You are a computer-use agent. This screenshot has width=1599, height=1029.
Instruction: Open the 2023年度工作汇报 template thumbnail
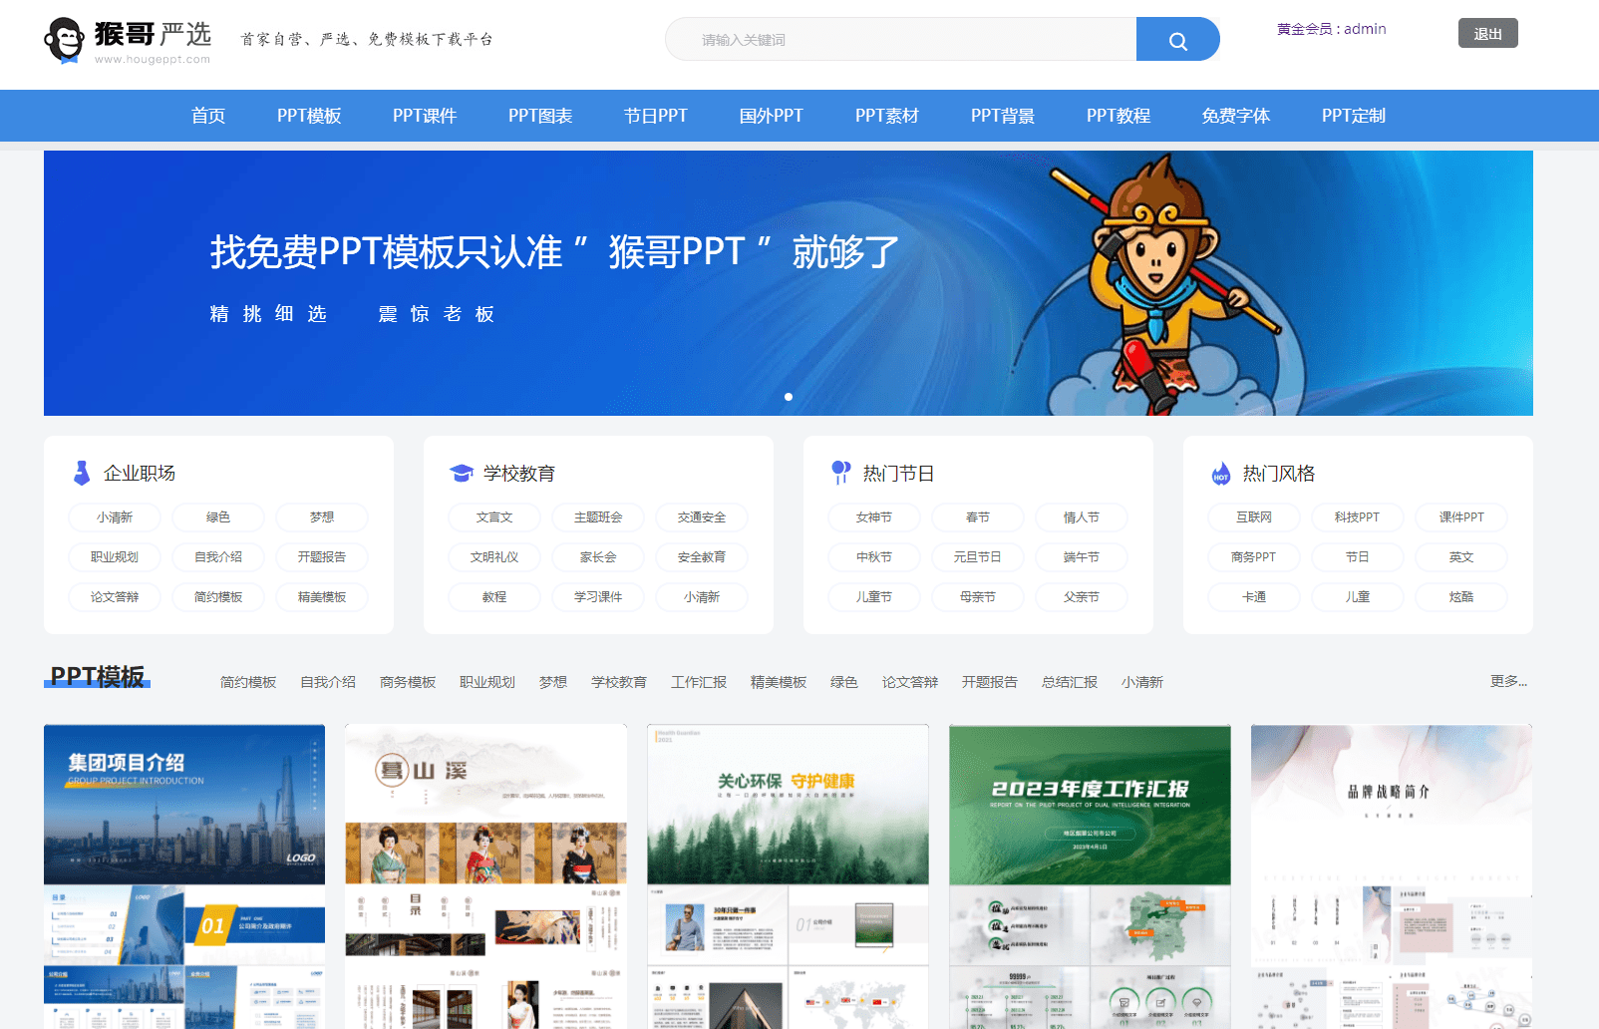[1091, 876]
